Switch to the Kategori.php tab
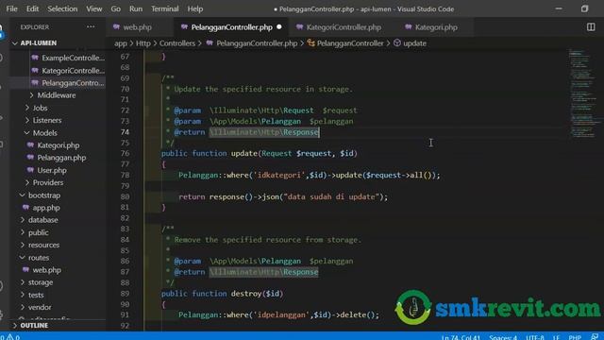Viewport: 604px width, 340px height. tap(436, 27)
